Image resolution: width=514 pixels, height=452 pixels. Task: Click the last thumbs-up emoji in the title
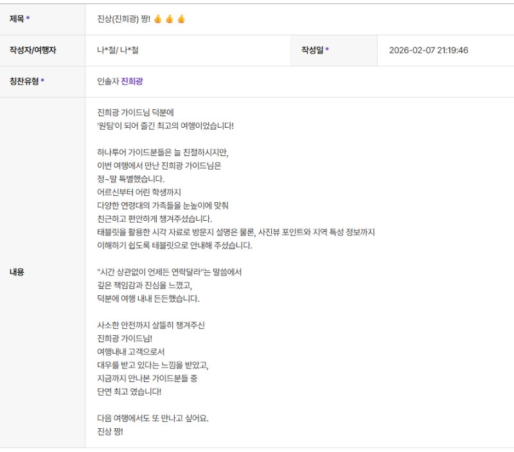(x=181, y=19)
